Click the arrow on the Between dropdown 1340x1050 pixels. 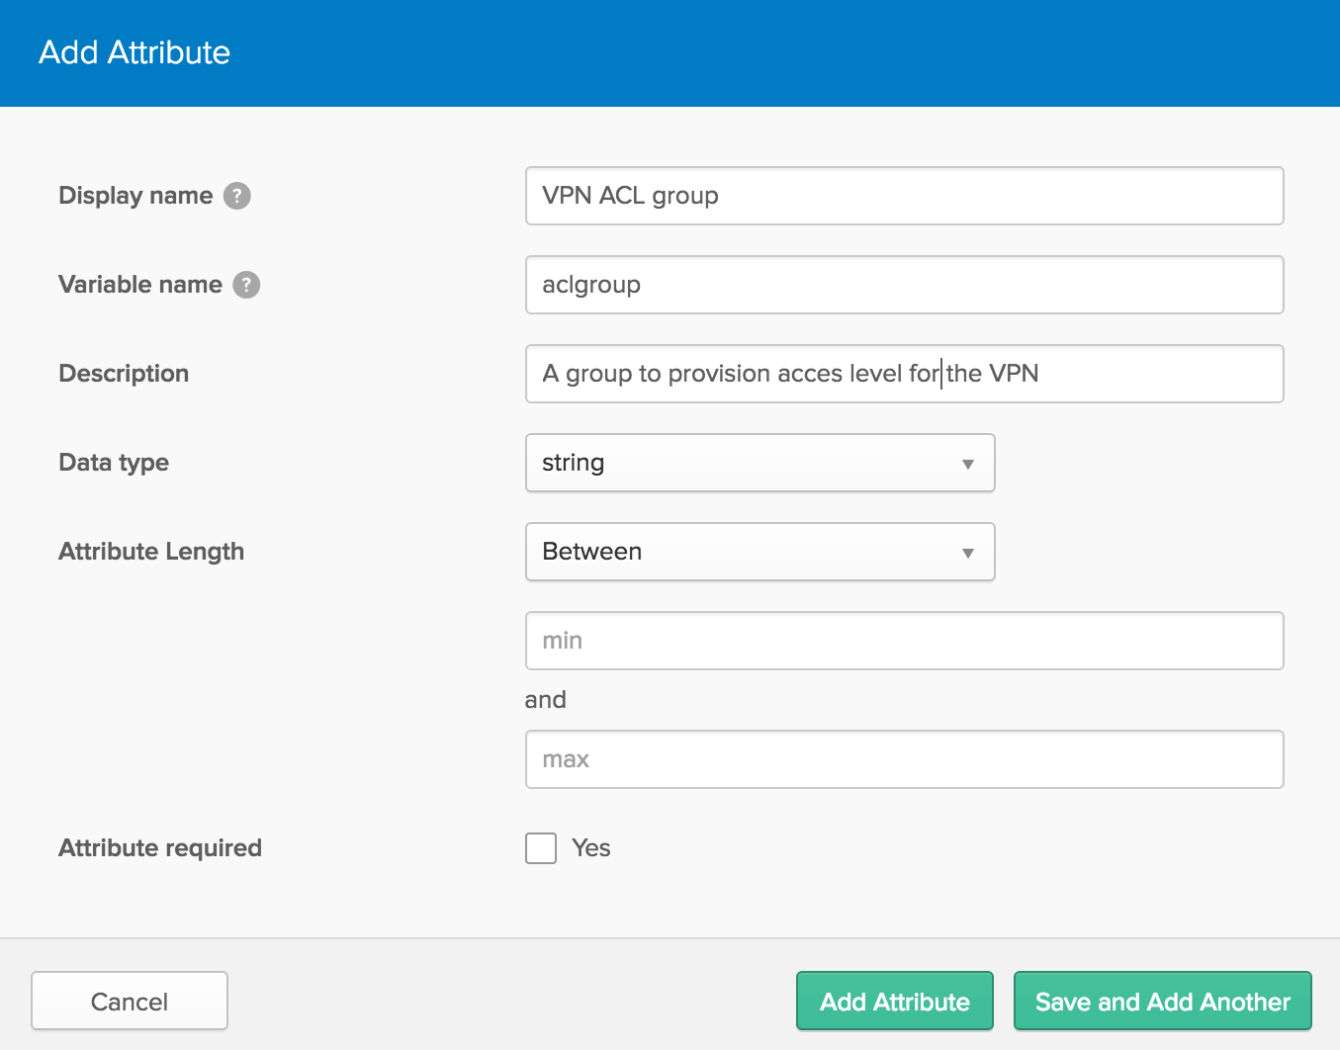(x=968, y=553)
